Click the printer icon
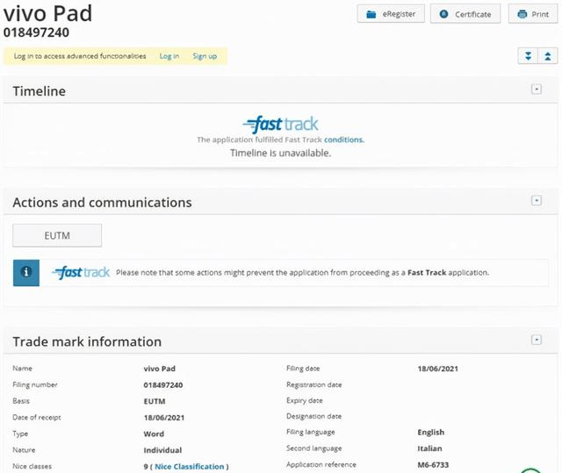Viewport: 562px width, 473px height. (x=522, y=14)
